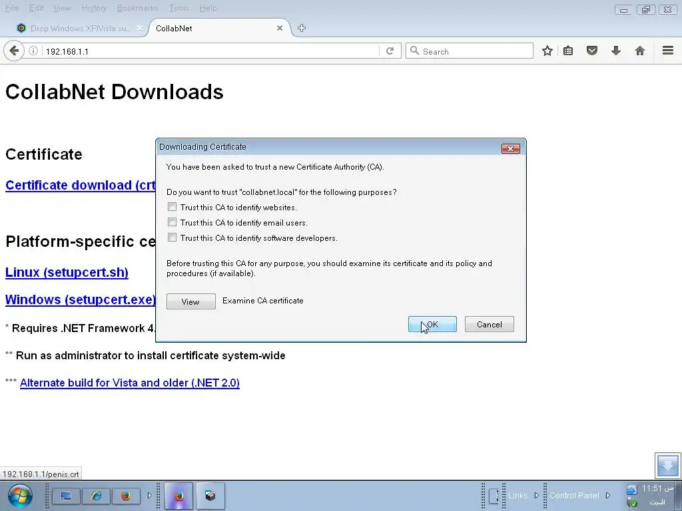Open the Pocket icon in toolbar

coord(592,51)
